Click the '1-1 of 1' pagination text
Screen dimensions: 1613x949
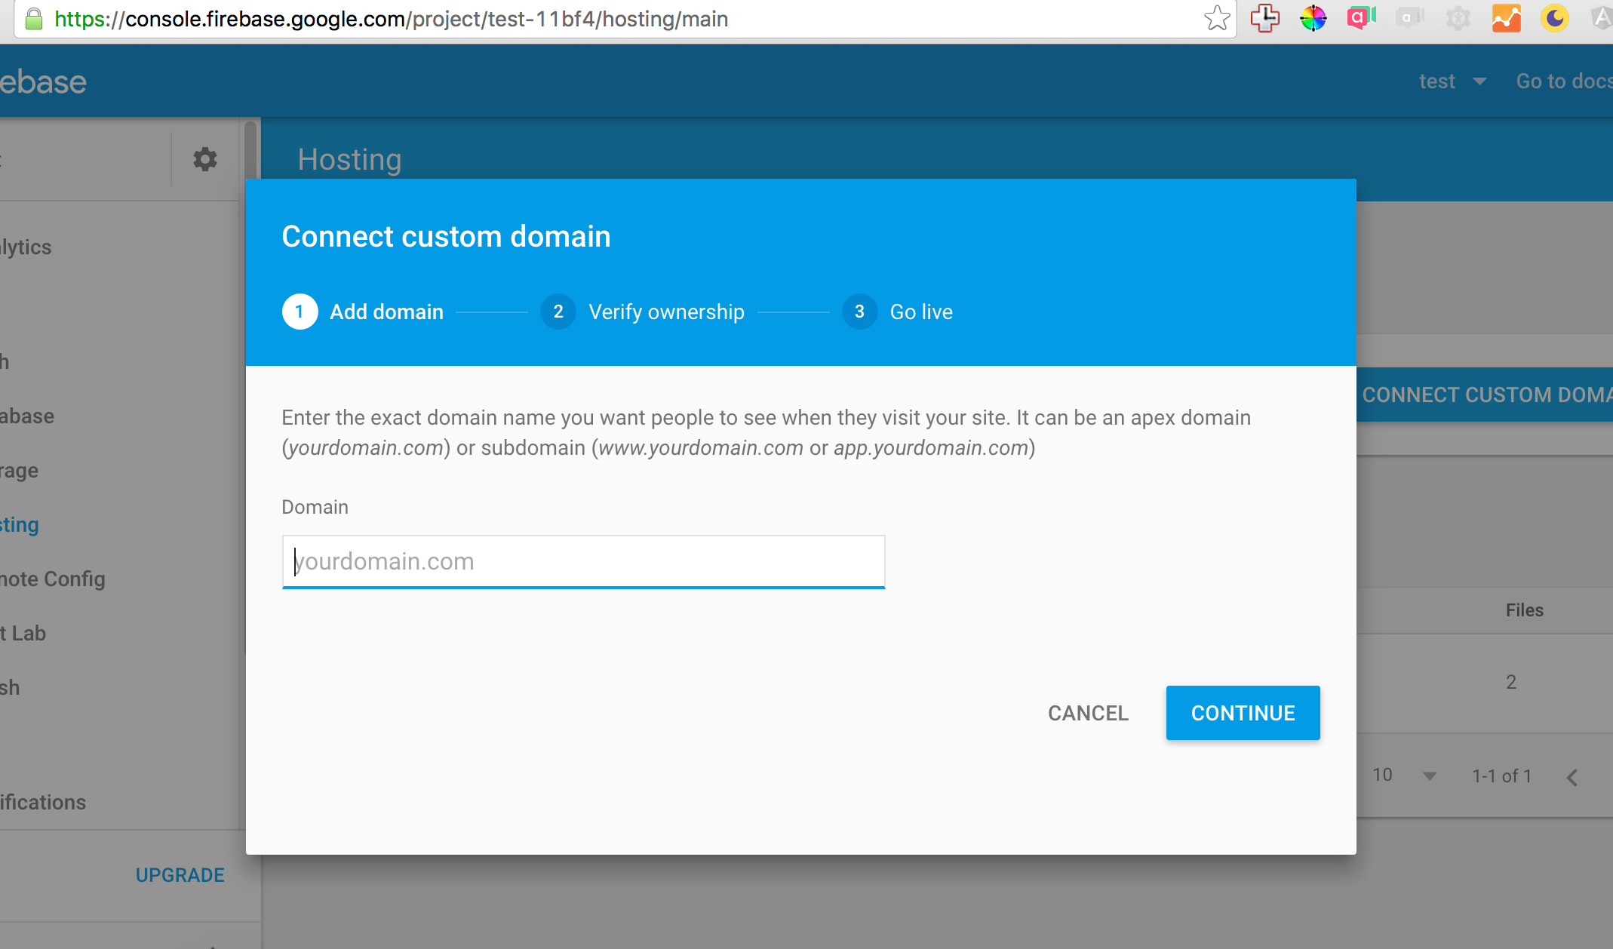tap(1501, 775)
